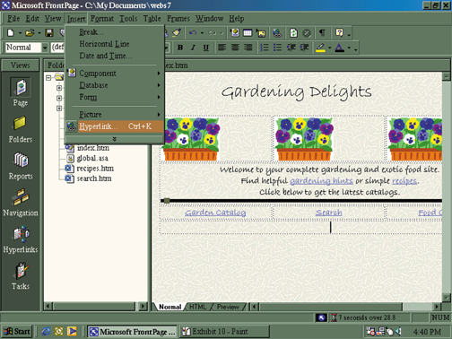
Task: Collapse the root folder in folder tree
Action: 48,78
